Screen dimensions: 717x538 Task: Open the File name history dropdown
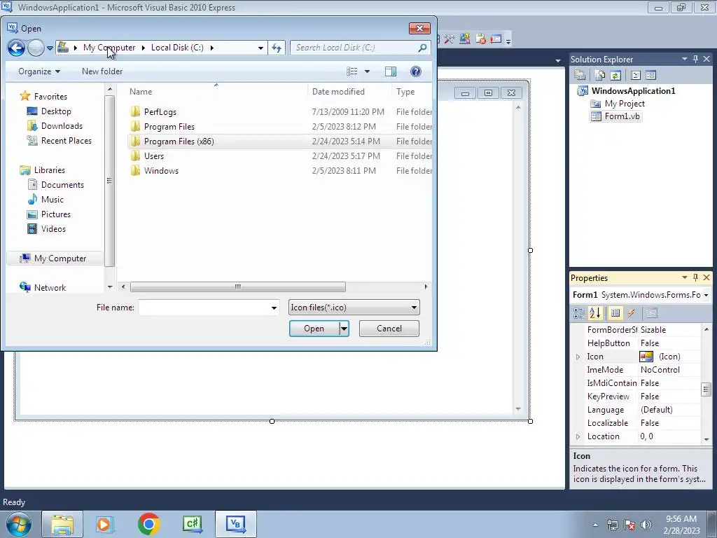(x=274, y=308)
